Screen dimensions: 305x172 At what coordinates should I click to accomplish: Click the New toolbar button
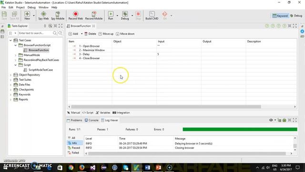(27, 15)
